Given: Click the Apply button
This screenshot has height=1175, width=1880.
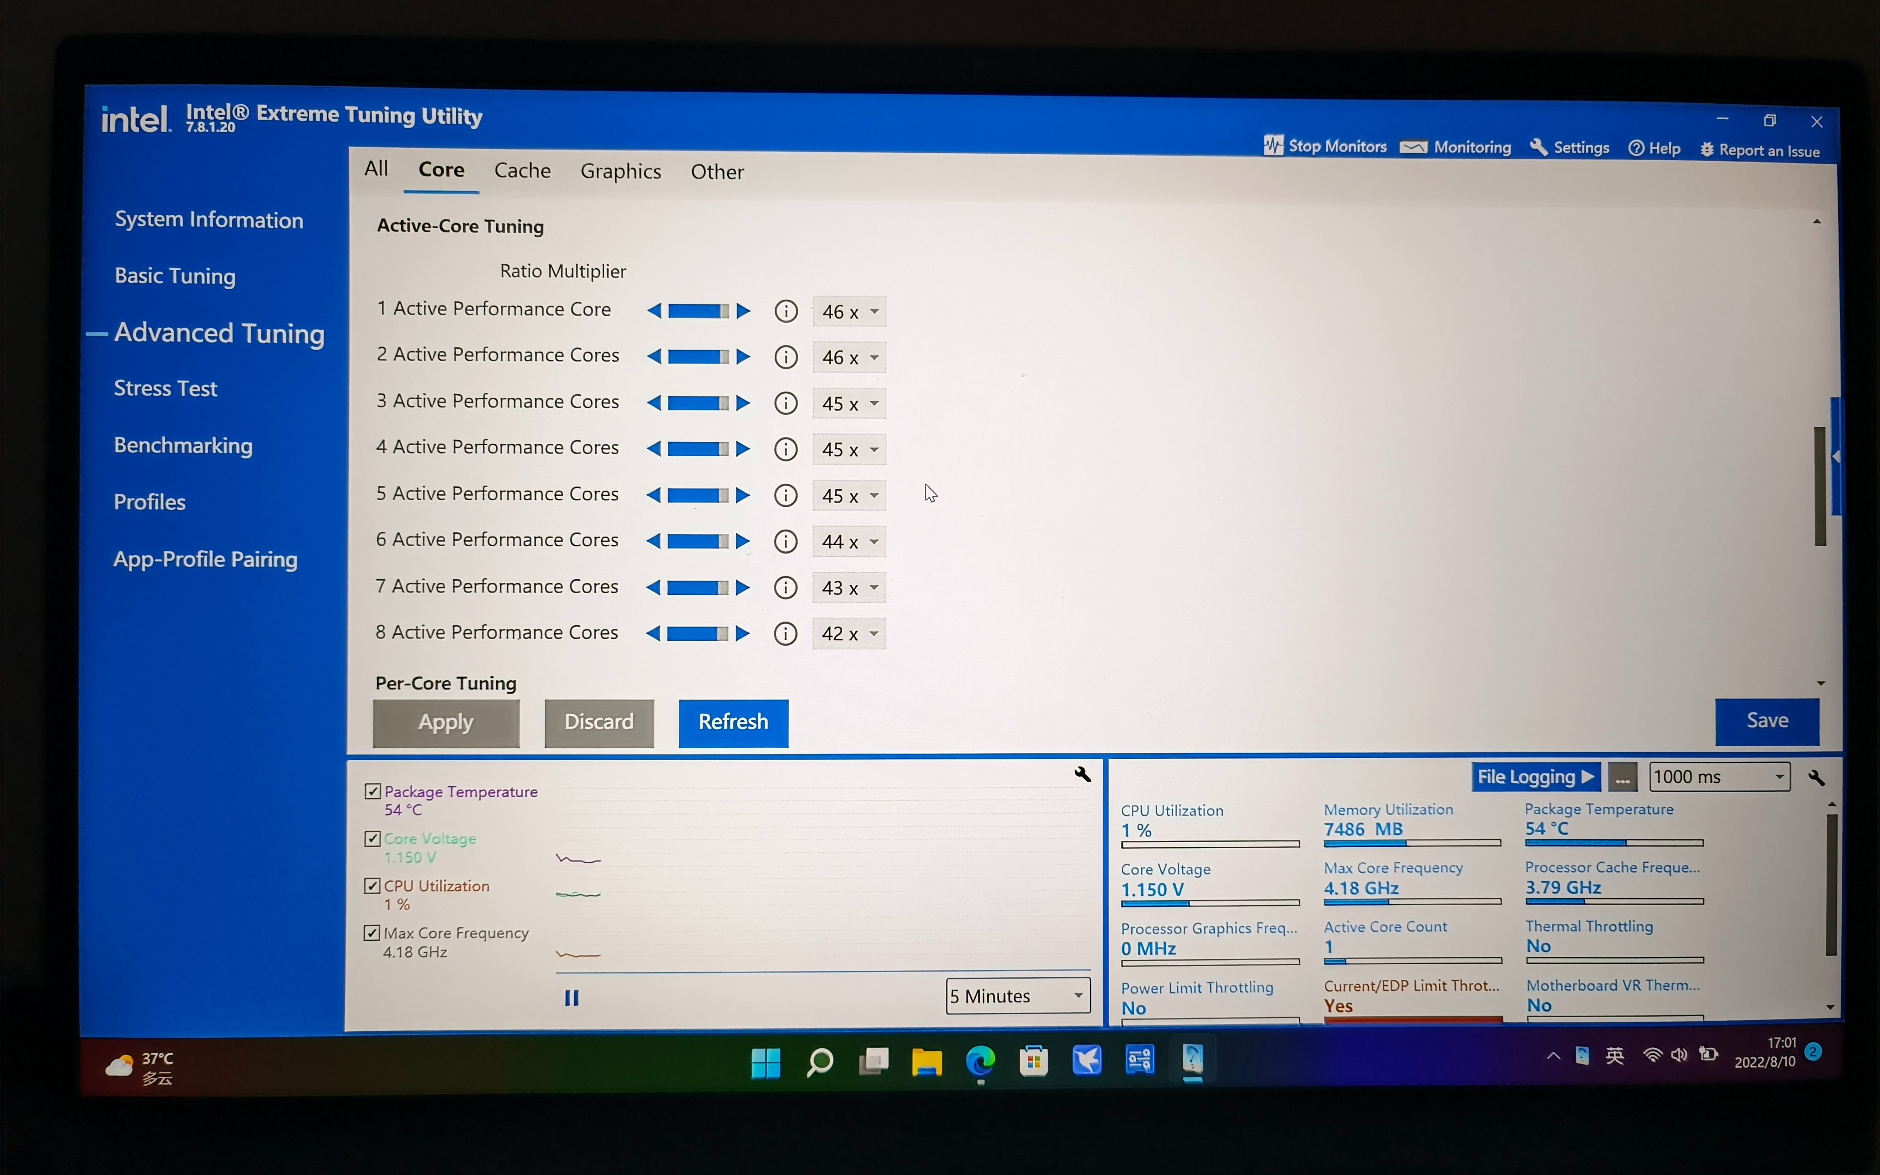Looking at the screenshot, I should click(x=446, y=723).
